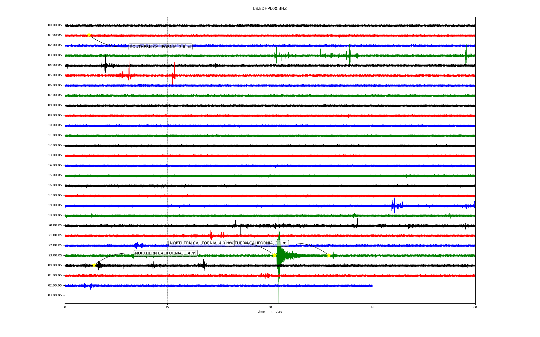Click the 60 tick on the x-axis
Viewport: 540px width, 337px height.
pyautogui.click(x=475, y=307)
